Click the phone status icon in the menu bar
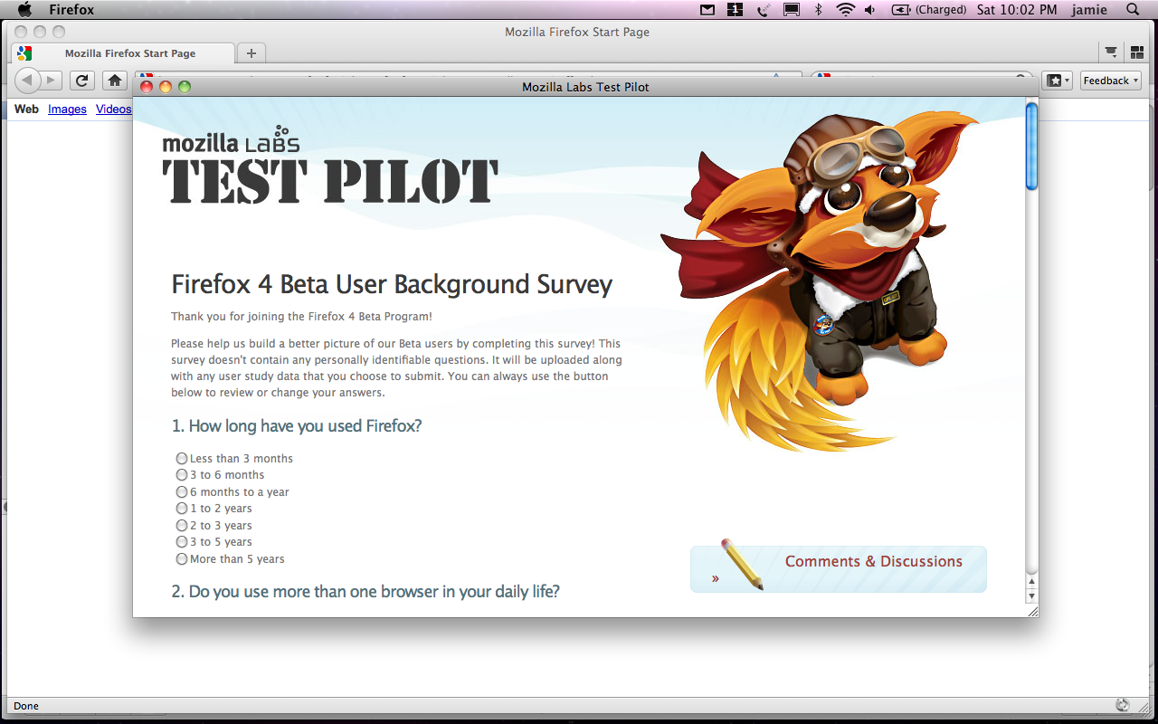This screenshot has width=1158, height=724. coord(764,10)
